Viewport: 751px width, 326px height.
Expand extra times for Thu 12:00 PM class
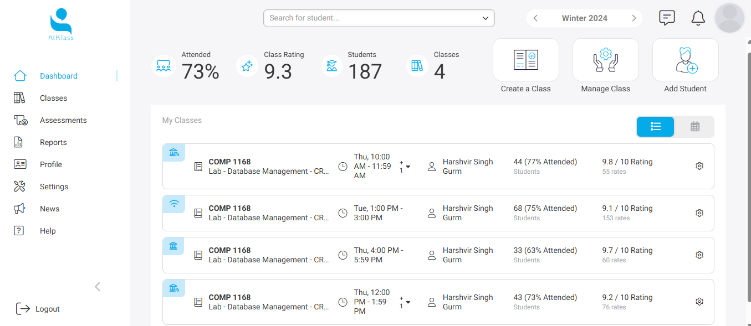408,302
